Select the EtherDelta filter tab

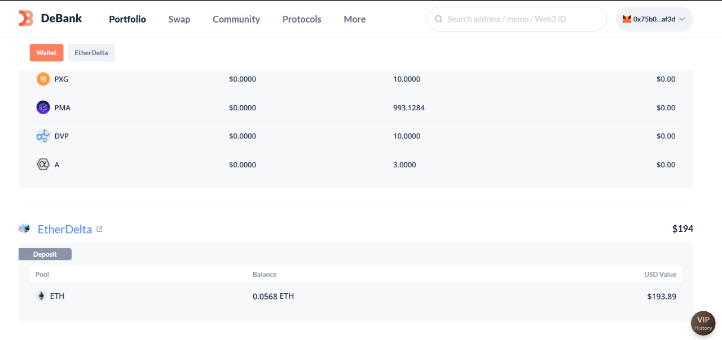91,53
